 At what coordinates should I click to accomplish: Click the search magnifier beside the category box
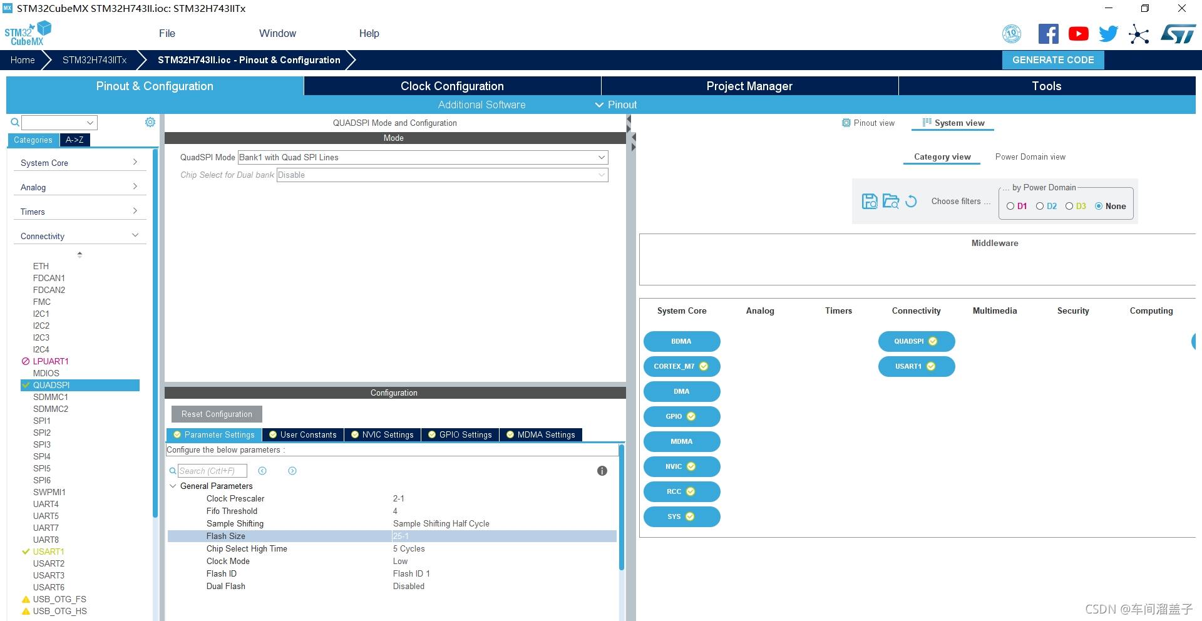(15, 122)
